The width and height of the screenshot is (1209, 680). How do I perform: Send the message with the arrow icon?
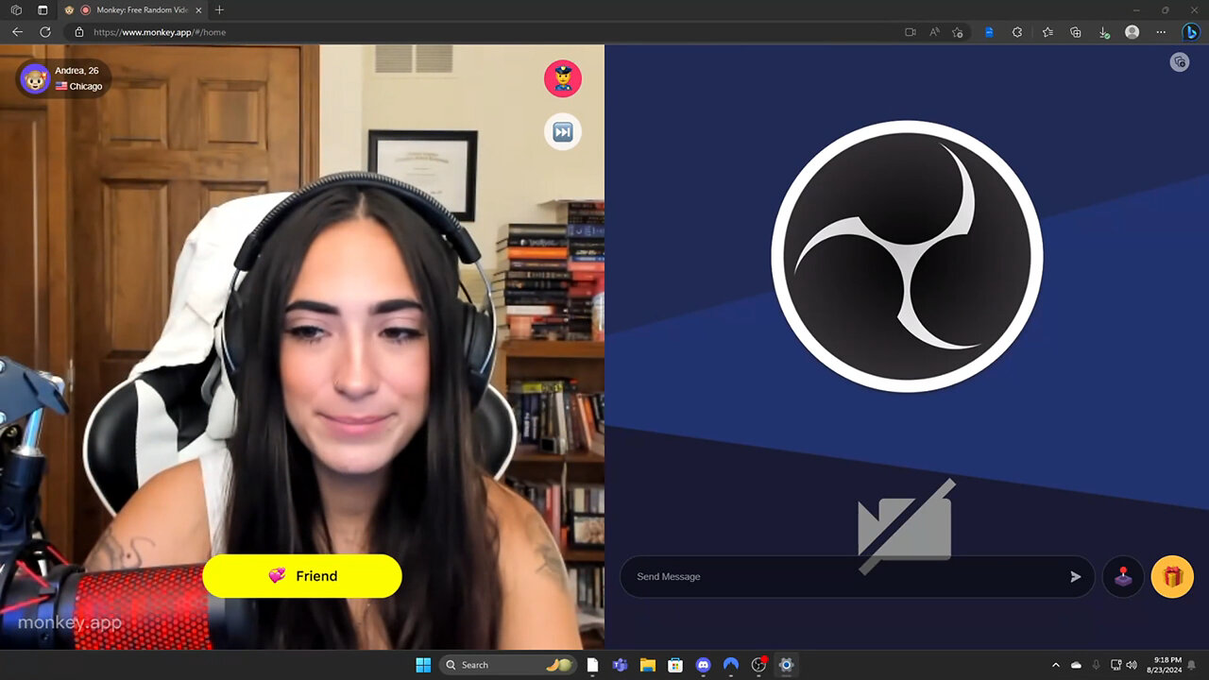click(x=1075, y=577)
